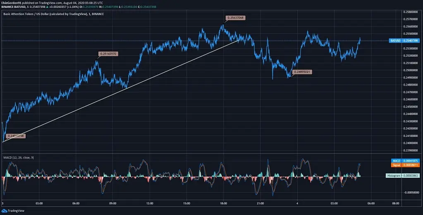
Task: Click 0.24400000 on the price axis
Action: tap(411, 114)
